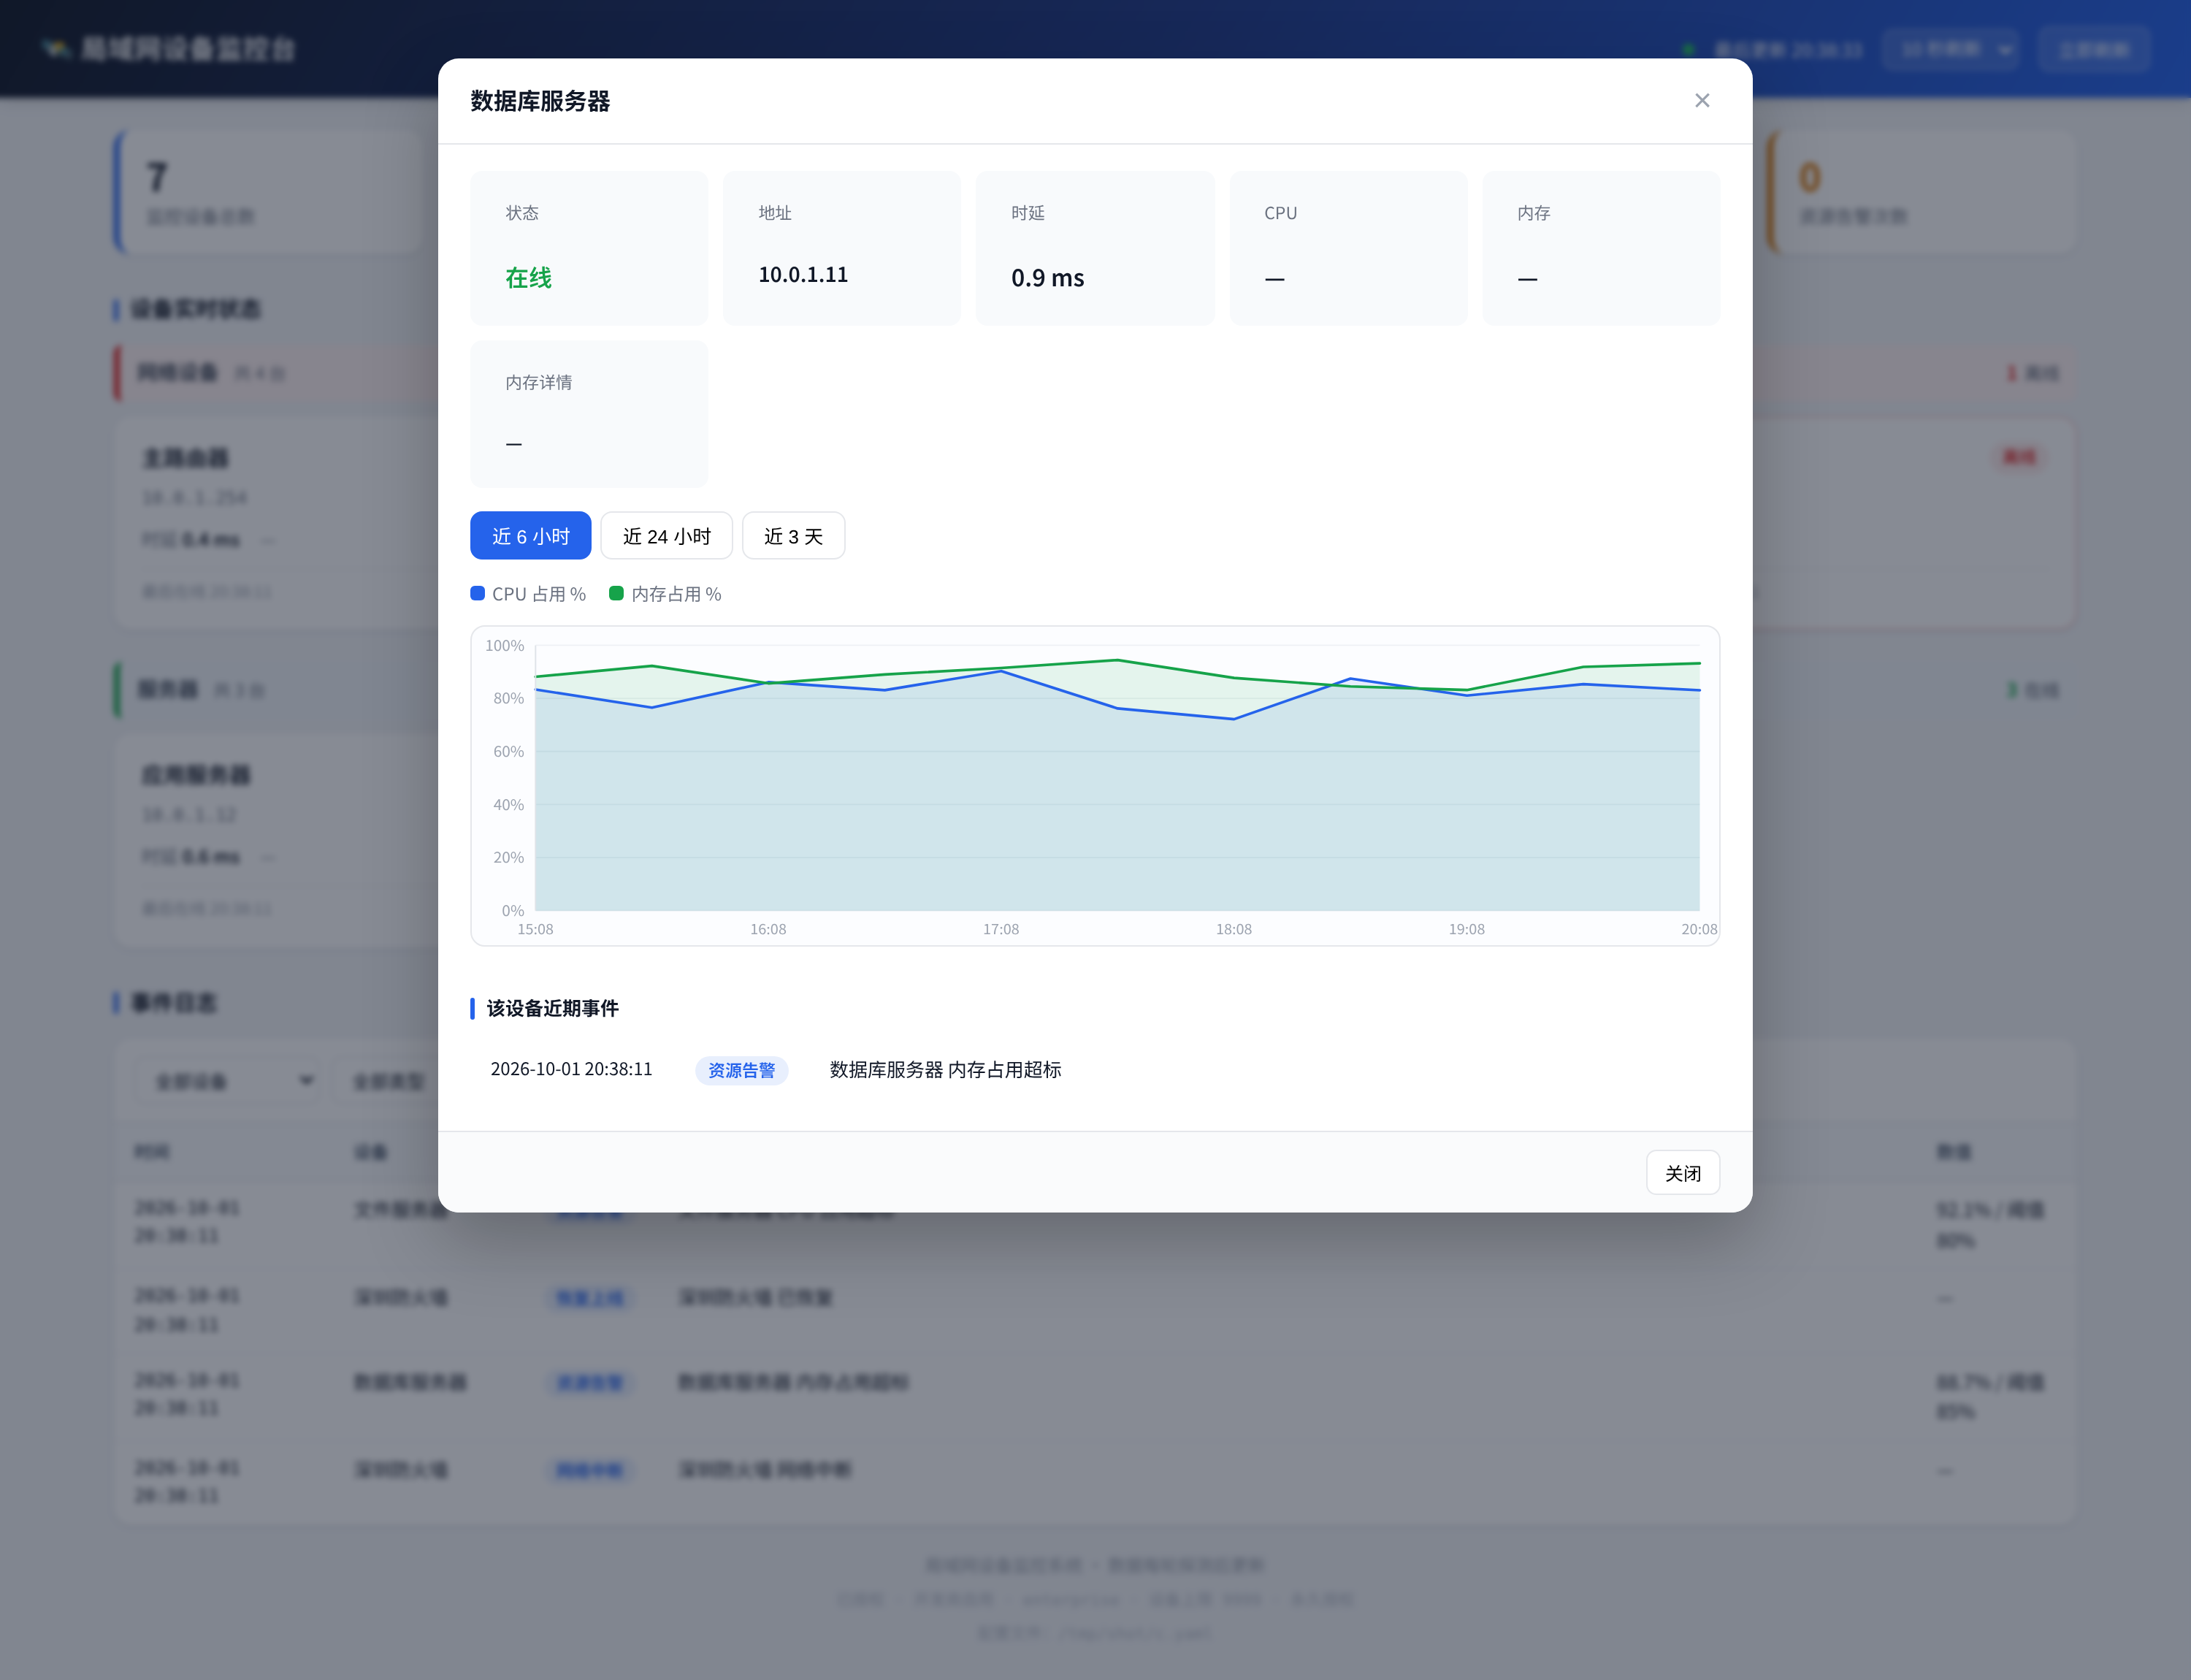This screenshot has height=1680, width=2191.
Task: Expand the blurred device filter dropdown arrow
Action: click(x=306, y=1081)
